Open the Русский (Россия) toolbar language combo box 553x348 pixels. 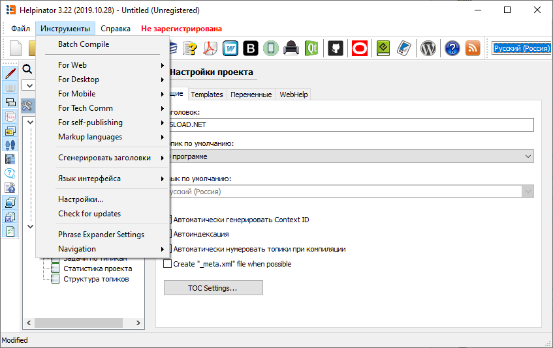522,48
